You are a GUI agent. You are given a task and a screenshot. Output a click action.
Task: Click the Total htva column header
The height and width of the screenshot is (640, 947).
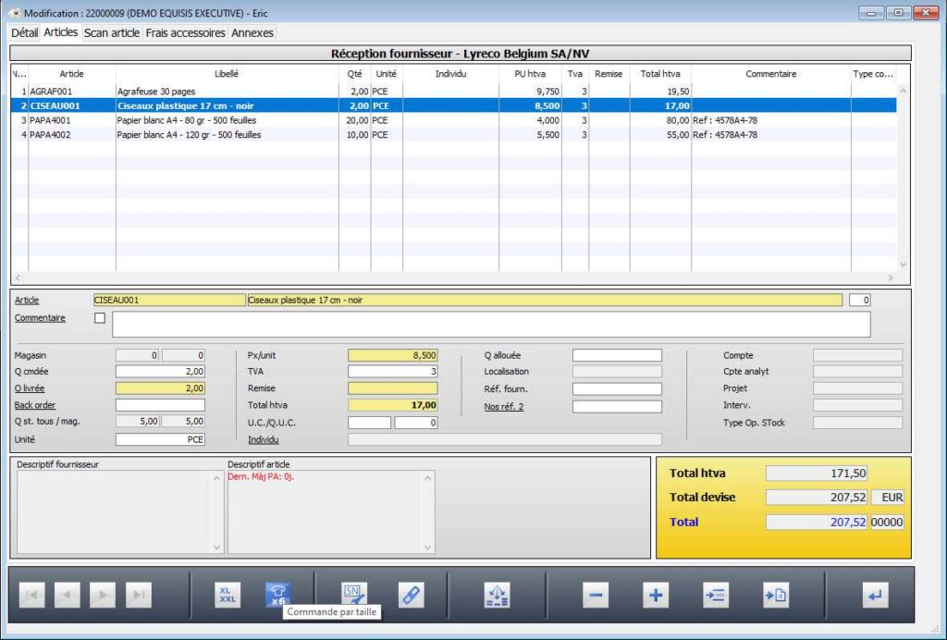[660, 74]
